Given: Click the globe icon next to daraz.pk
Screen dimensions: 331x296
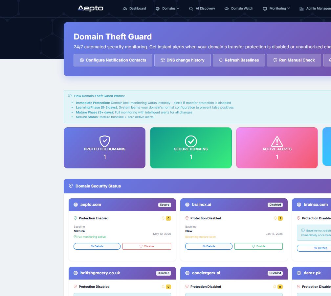Looking at the screenshot, I should (299, 273).
